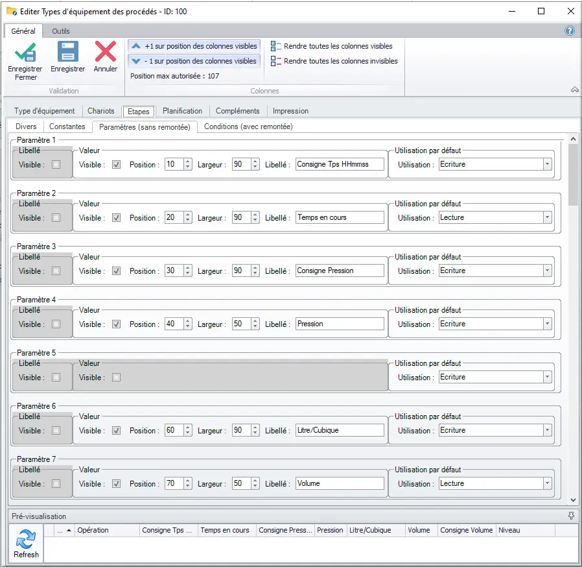Screen dimensions: 582x567
Task: Check Paramètre 5 Valeur Visible checkbox
Action: 116,377
